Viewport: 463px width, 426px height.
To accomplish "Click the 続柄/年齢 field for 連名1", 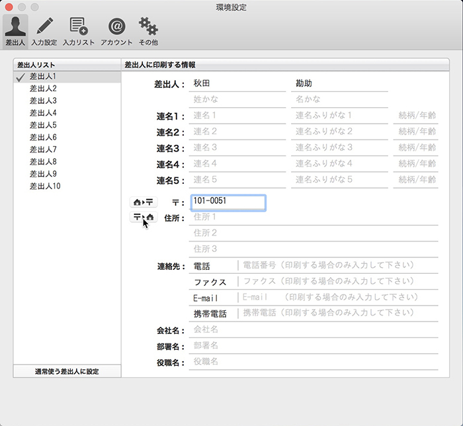I will pos(415,116).
